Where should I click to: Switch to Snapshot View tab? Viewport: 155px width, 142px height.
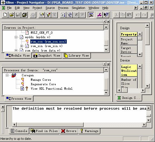point(47,56)
